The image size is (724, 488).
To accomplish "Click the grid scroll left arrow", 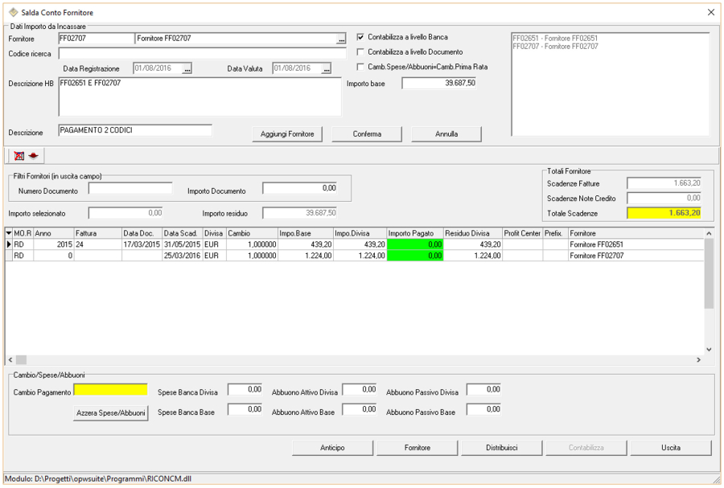I will [x=10, y=360].
